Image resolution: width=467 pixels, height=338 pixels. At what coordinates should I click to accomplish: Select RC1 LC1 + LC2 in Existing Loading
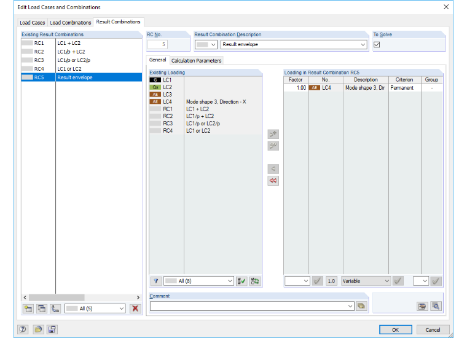(205, 109)
